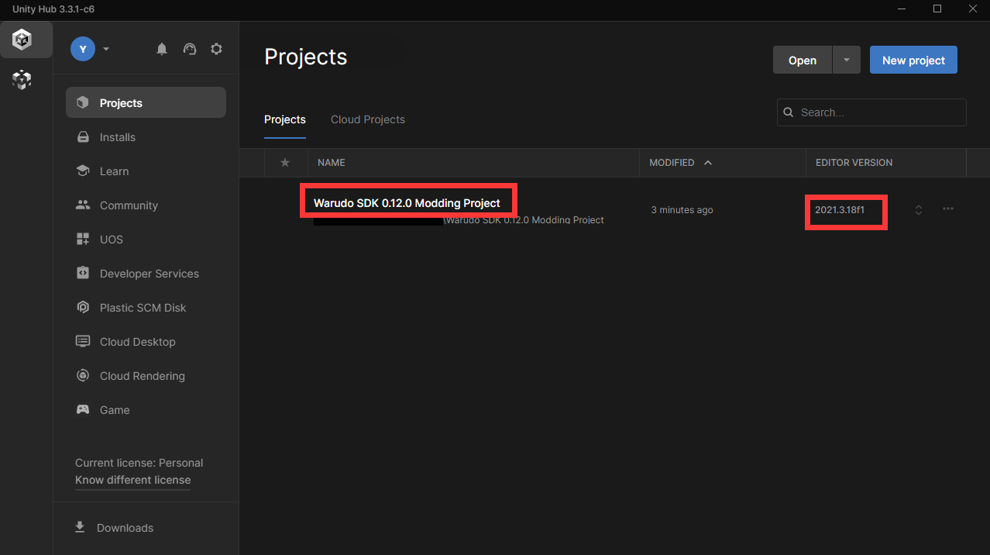990x555 pixels.
Task: Switch to Projects tab
Action: point(285,119)
